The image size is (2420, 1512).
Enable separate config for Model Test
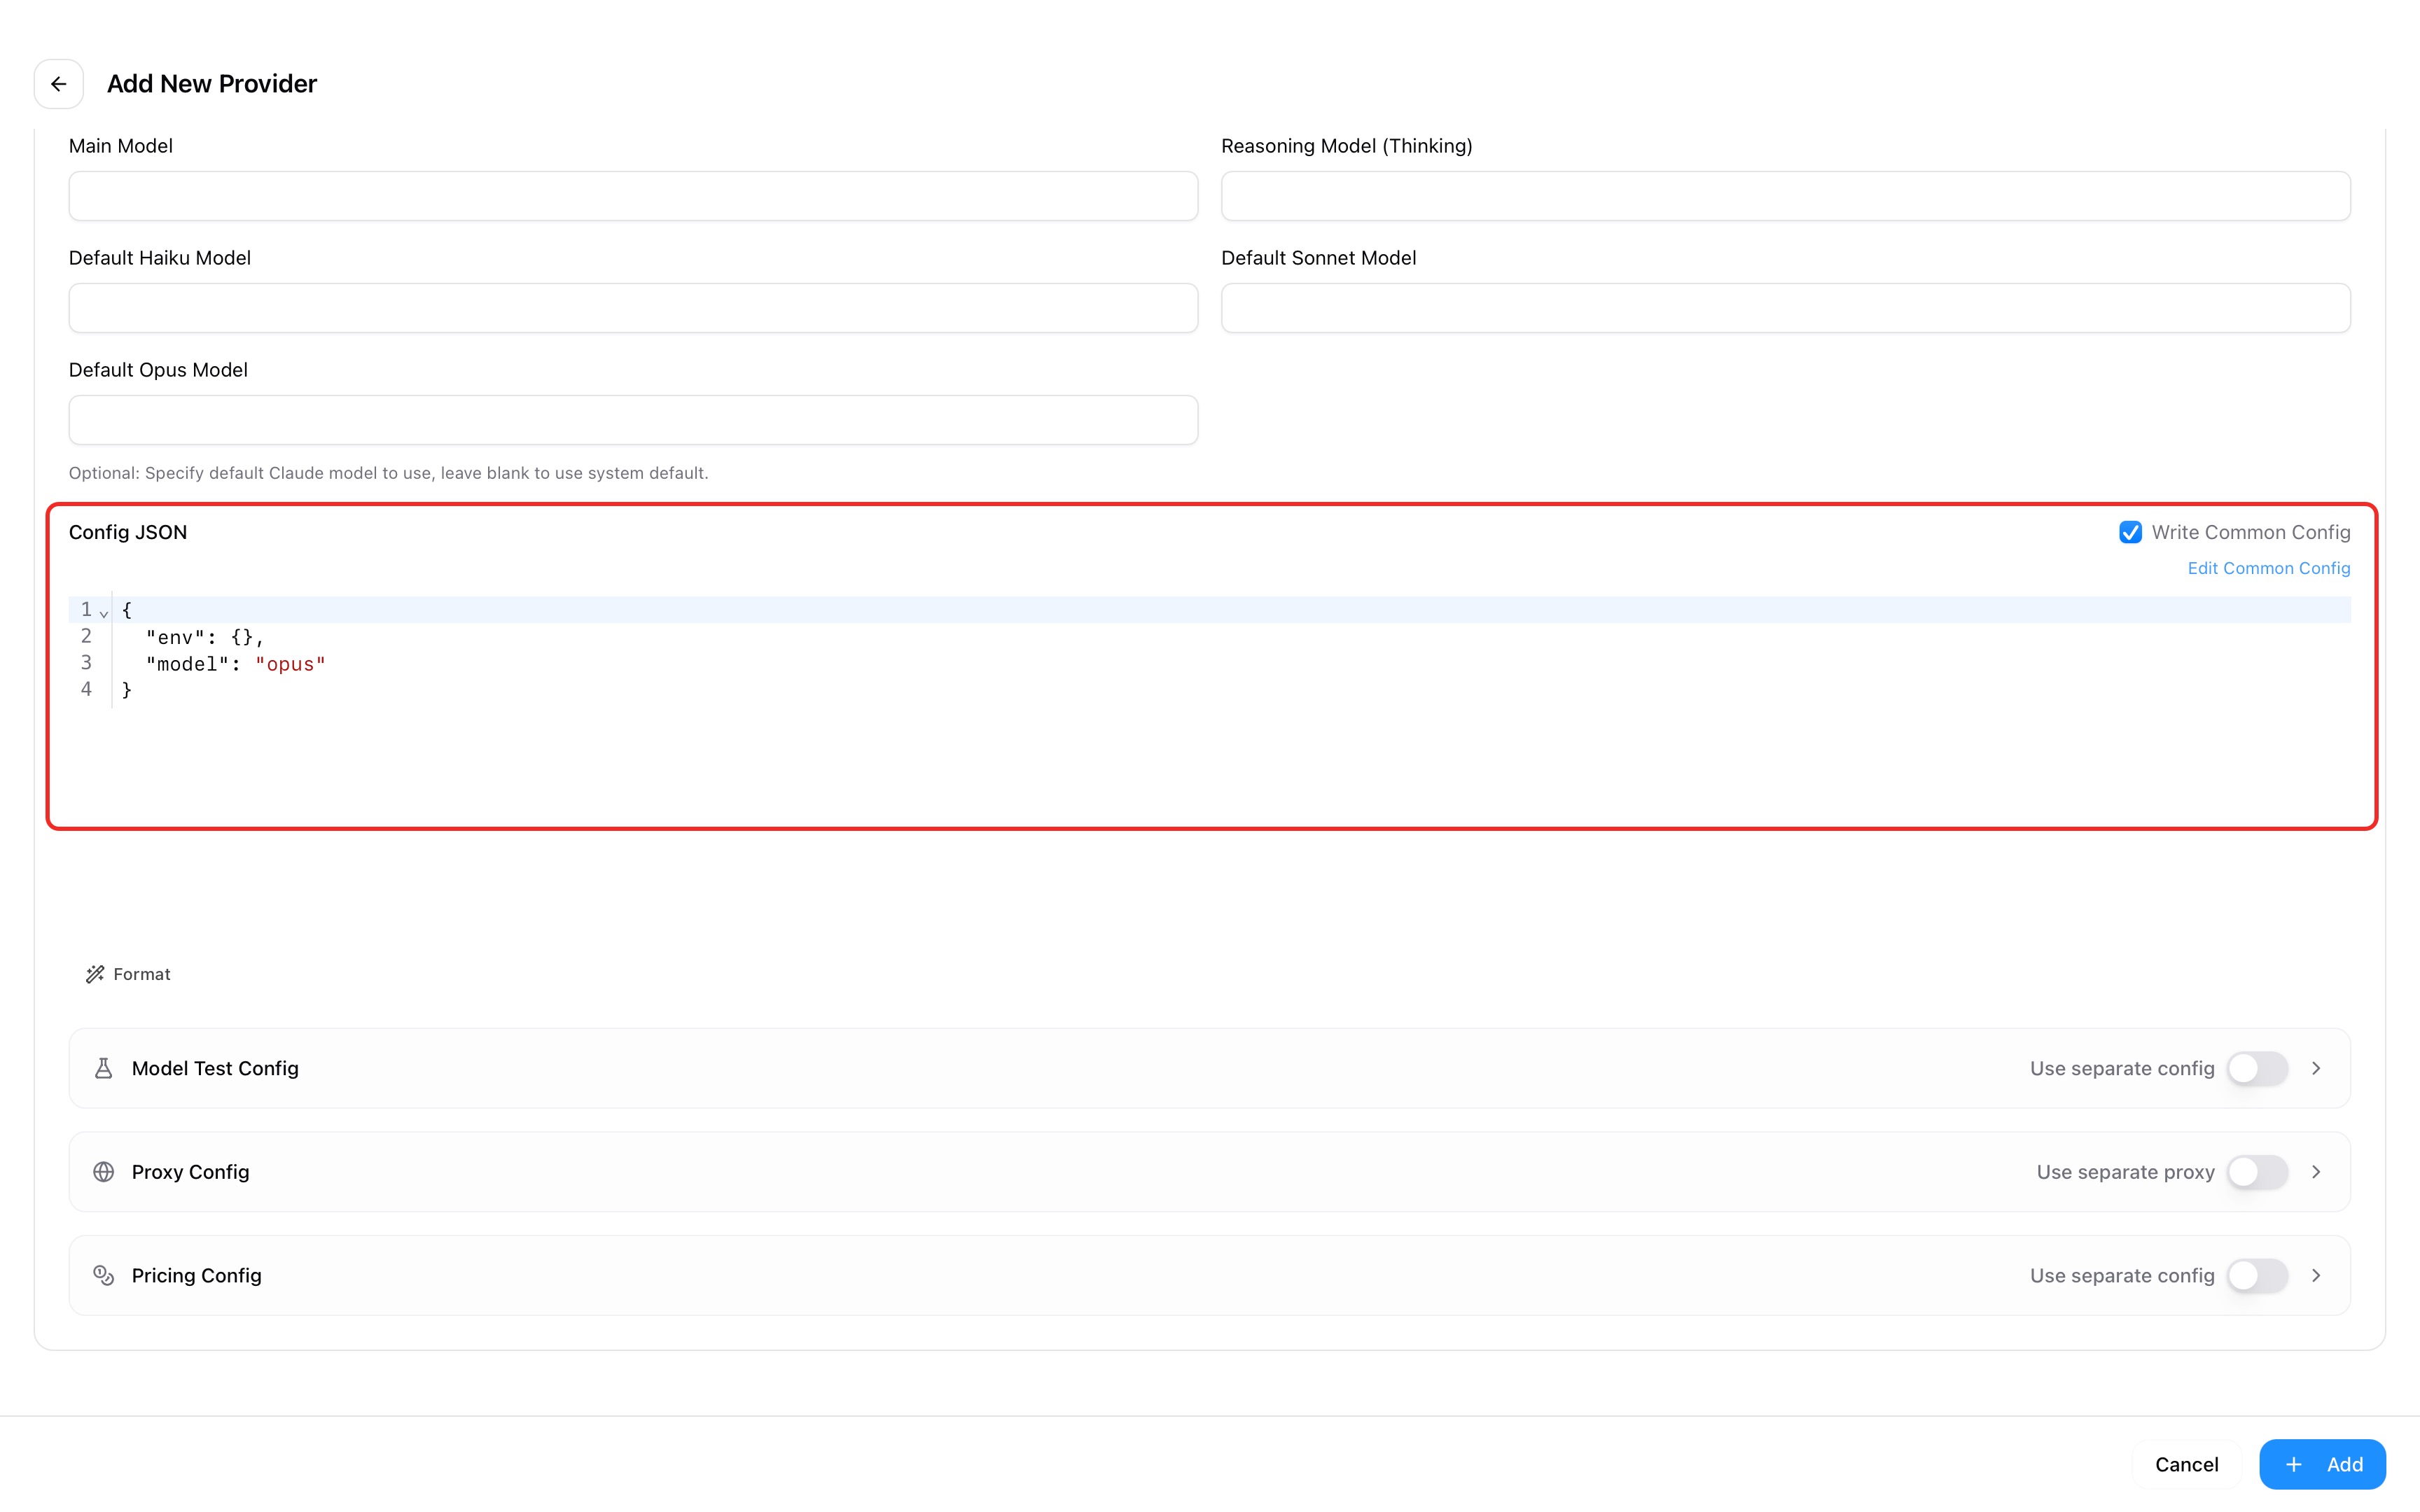2257,1068
